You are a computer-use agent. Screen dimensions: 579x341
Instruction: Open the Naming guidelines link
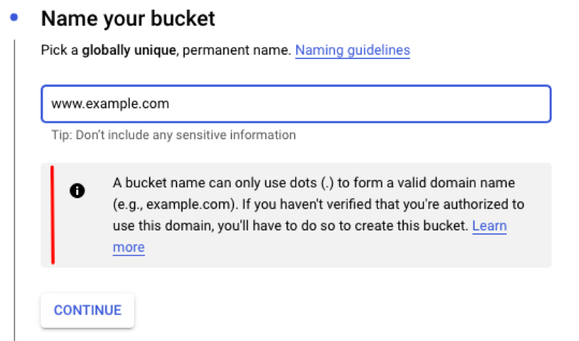click(352, 50)
